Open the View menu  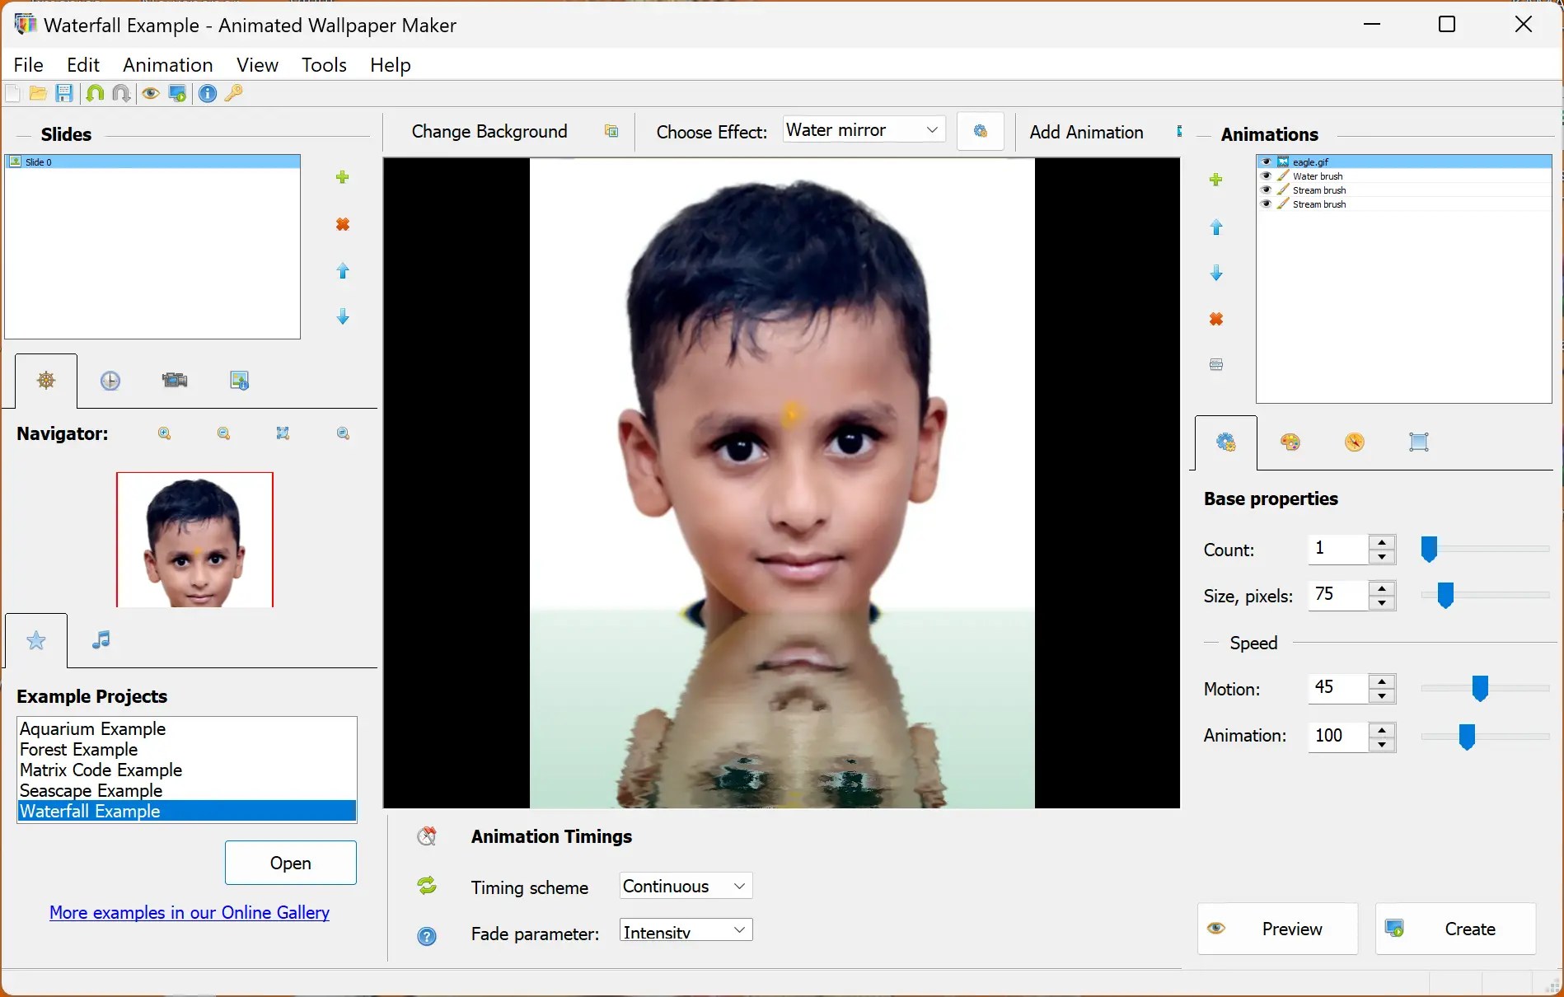[258, 65]
